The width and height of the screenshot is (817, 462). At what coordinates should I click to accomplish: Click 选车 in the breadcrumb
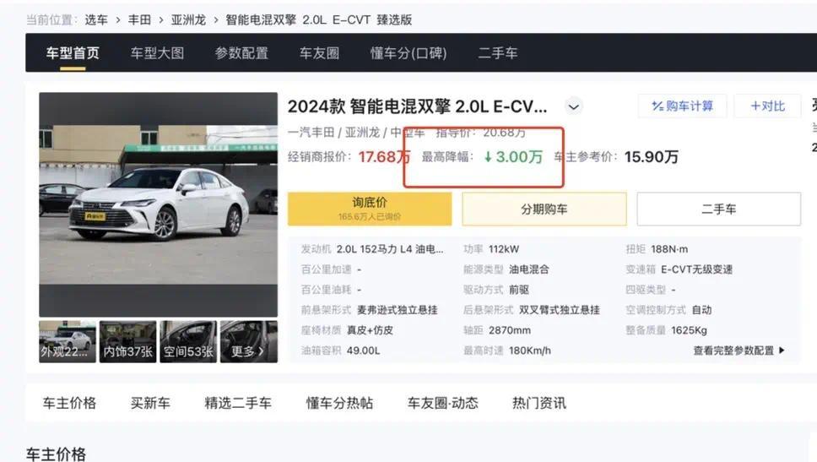[x=96, y=19]
